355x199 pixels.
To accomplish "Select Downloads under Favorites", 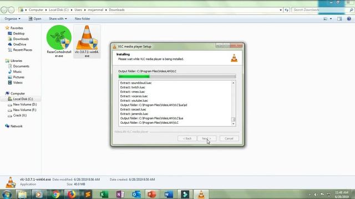I will pos(21,39).
